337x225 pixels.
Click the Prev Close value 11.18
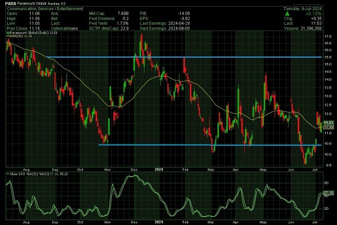pos(34,29)
